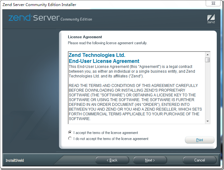This screenshot has width=224, height=170.
Task: Click the Zend Server Community Edition logo
Action: tap(50, 18)
